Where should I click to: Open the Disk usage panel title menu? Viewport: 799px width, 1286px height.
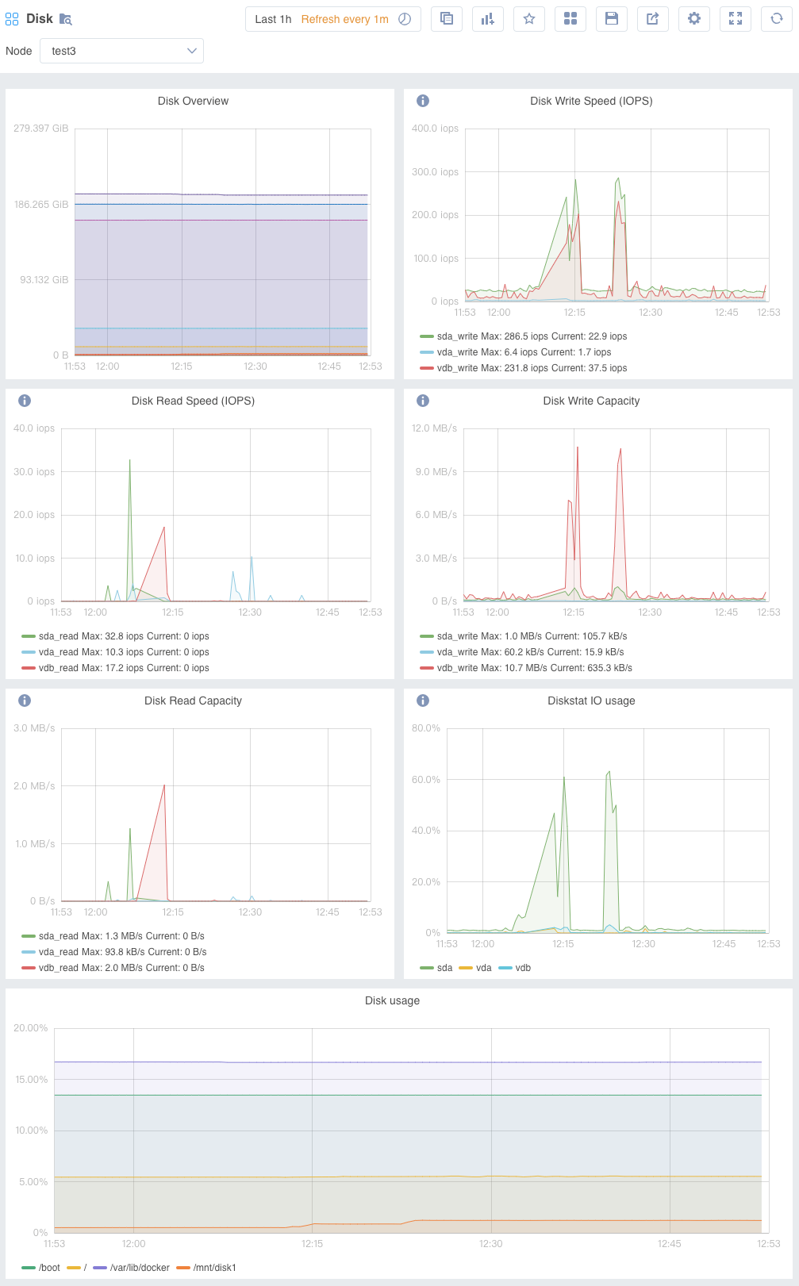click(392, 1000)
